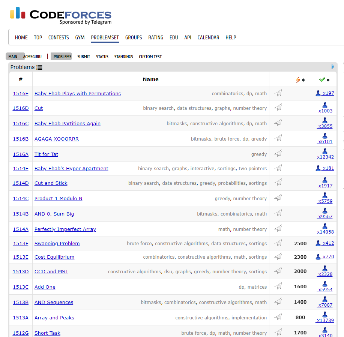Open solvers x770 for Cost Equilibrium
Screen dimensions: 344x337
[x=325, y=257]
